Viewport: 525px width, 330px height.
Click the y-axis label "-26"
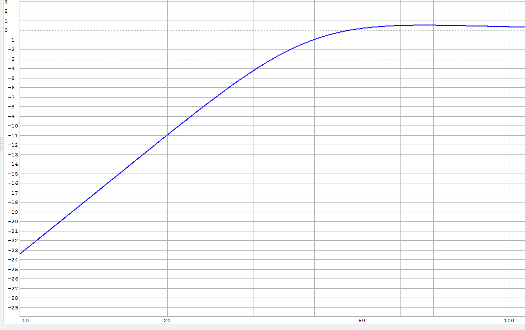pyautogui.click(x=13, y=279)
